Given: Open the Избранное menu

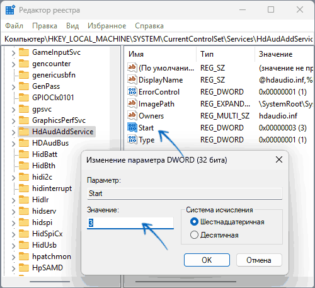Looking at the screenshot, I should click(107, 26).
